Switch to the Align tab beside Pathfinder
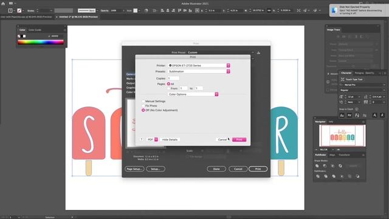The image size is (389, 219). click(x=332, y=155)
